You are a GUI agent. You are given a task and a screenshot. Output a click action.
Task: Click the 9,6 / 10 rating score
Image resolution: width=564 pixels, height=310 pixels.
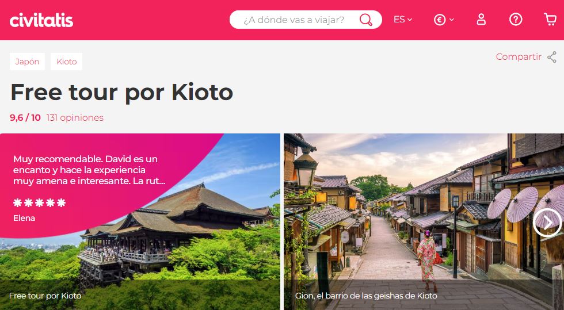25,117
